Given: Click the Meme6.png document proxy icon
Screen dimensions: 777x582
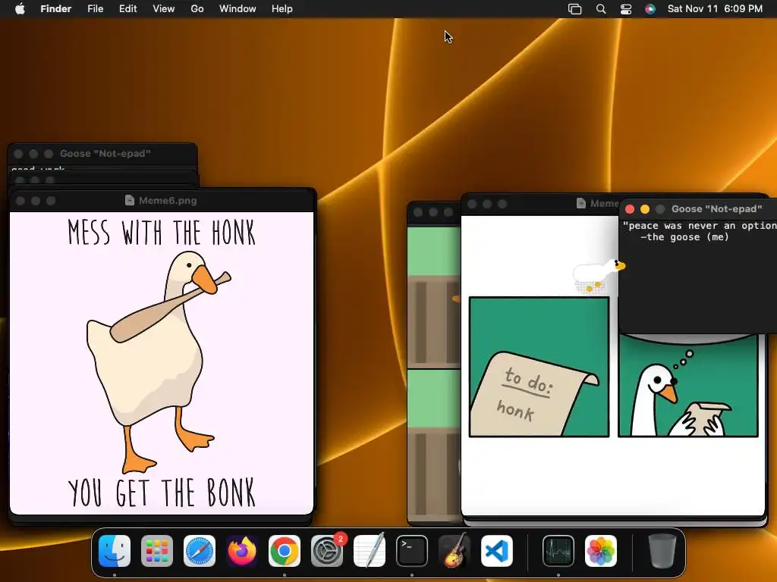Looking at the screenshot, I should [130, 200].
